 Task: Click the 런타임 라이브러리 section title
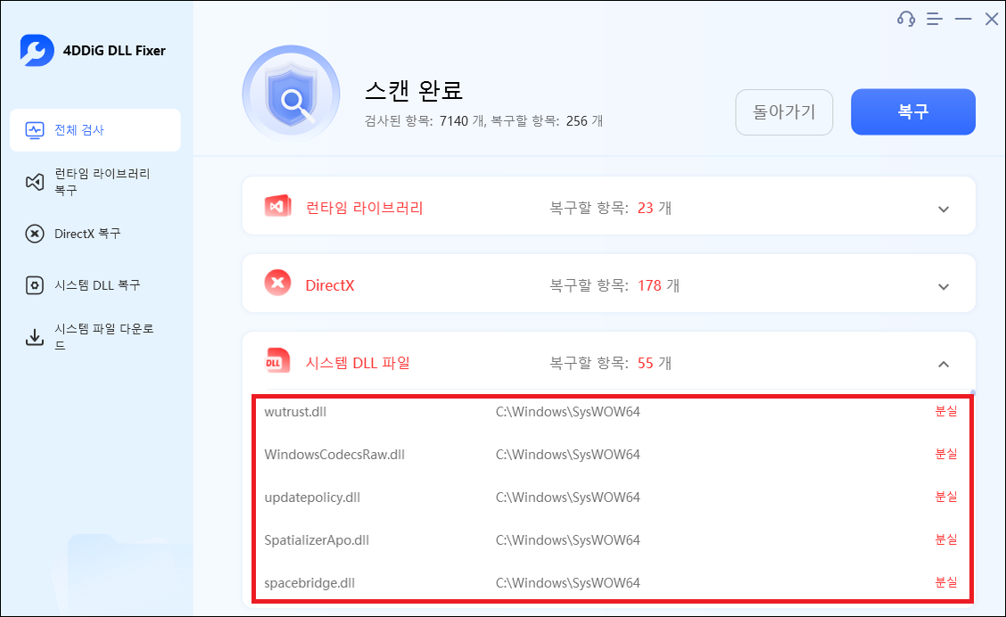pos(365,208)
